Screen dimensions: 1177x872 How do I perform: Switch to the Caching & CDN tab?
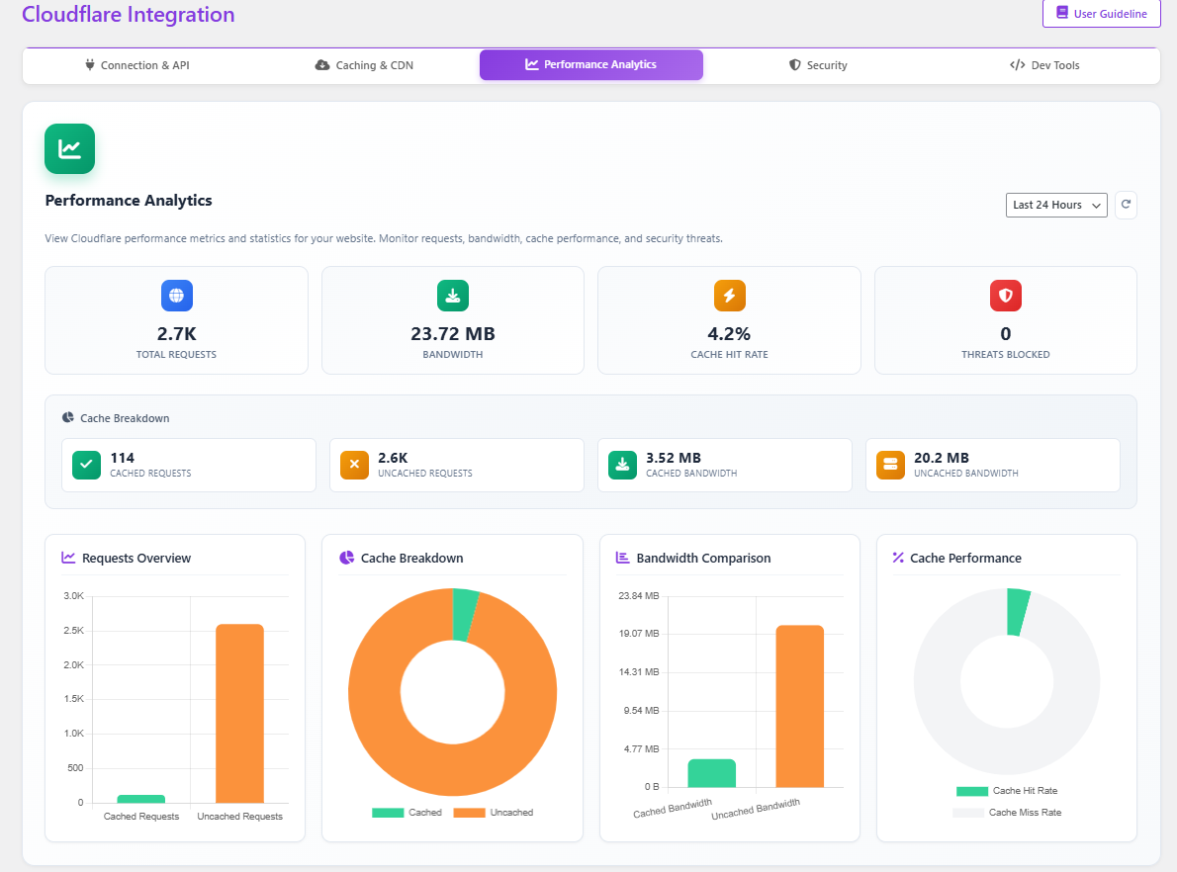pyautogui.click(x=364, y=65)
